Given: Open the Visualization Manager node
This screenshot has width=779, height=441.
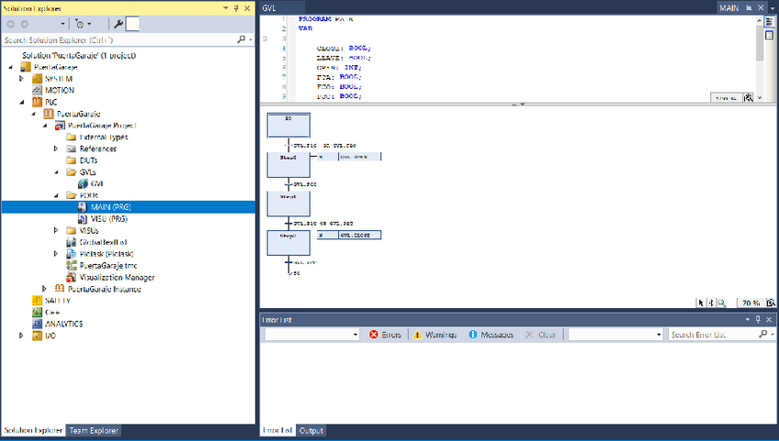Looking at the screenshot, I should click(117, 277).
